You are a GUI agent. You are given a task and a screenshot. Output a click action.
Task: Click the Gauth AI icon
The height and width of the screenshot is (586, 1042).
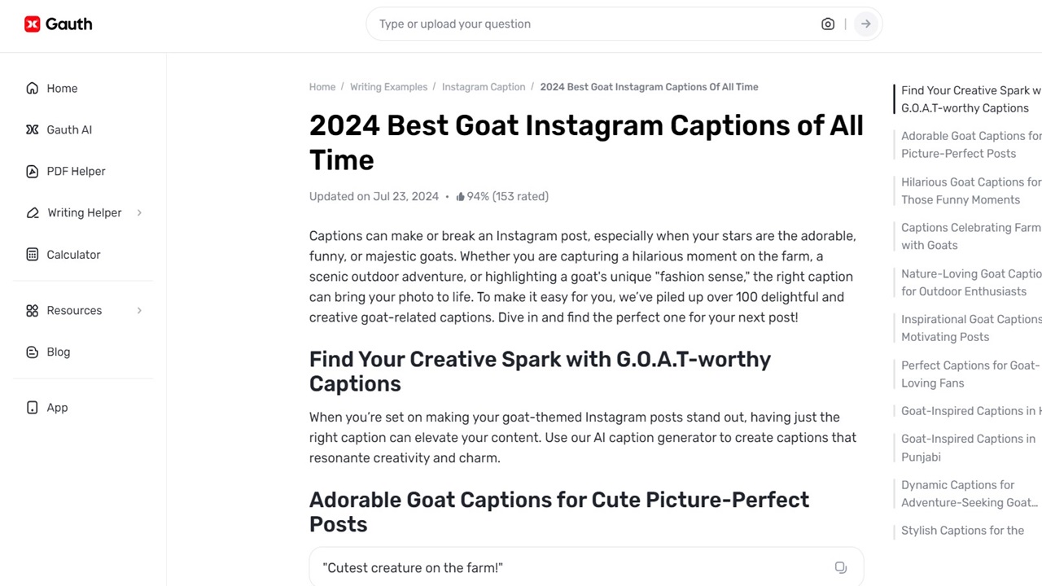coord(32,129)
